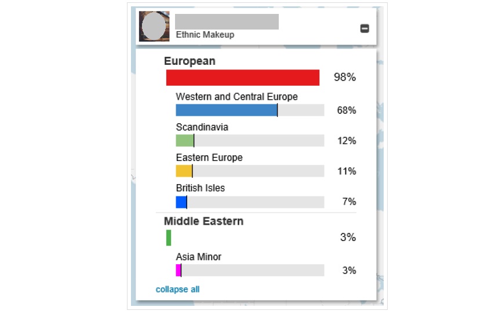Image resolution: width=499 pixels, height=314 pixels.
Task: Select the European heading
Action: point(190,61)
